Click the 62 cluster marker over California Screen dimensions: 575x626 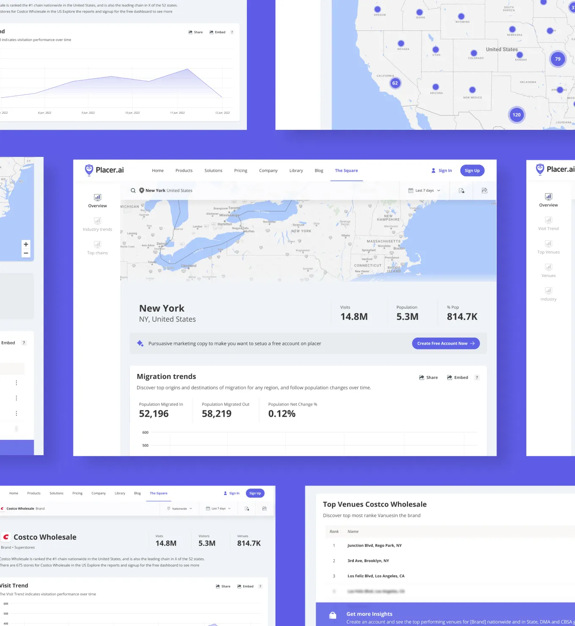tap(395, 83)
